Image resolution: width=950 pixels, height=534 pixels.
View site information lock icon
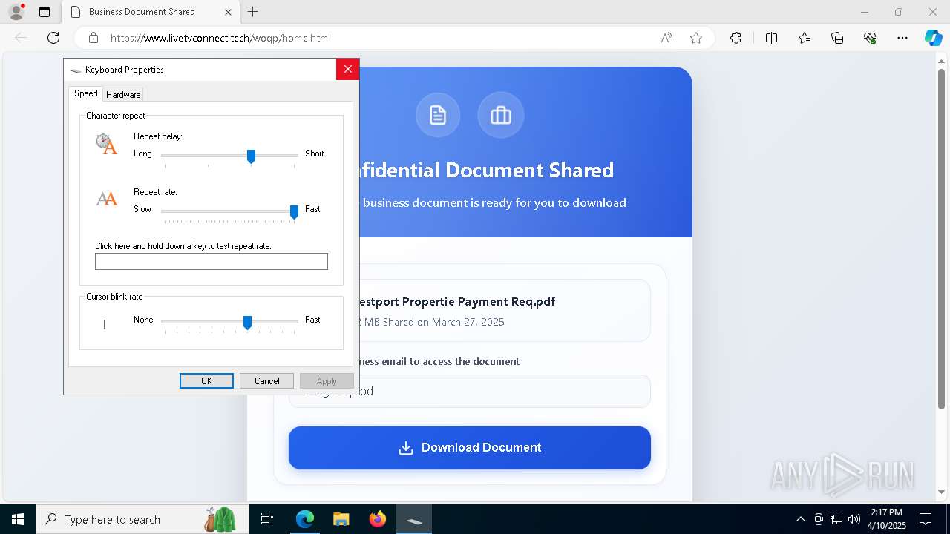coord(94,38)
